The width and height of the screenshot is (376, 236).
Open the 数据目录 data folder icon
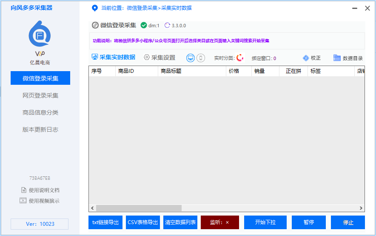pos(337,58)
